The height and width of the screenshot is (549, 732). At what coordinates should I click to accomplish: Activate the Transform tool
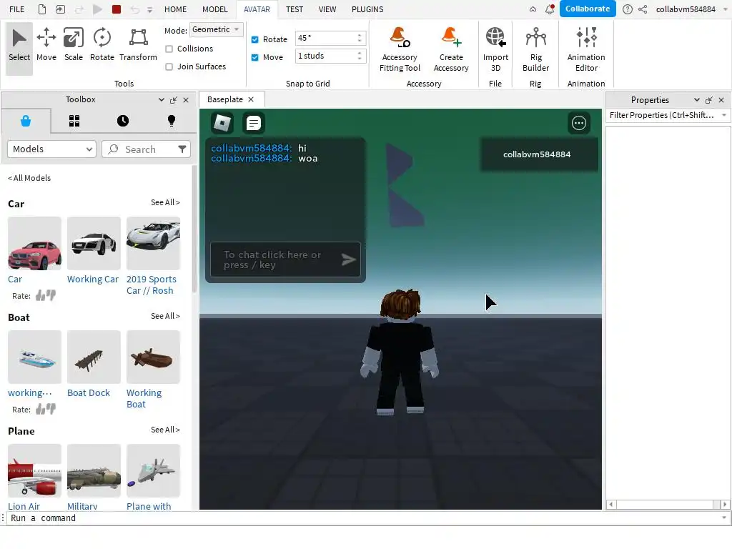(138, 45)
